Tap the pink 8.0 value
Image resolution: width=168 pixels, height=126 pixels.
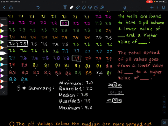click(x=24, y=65)
